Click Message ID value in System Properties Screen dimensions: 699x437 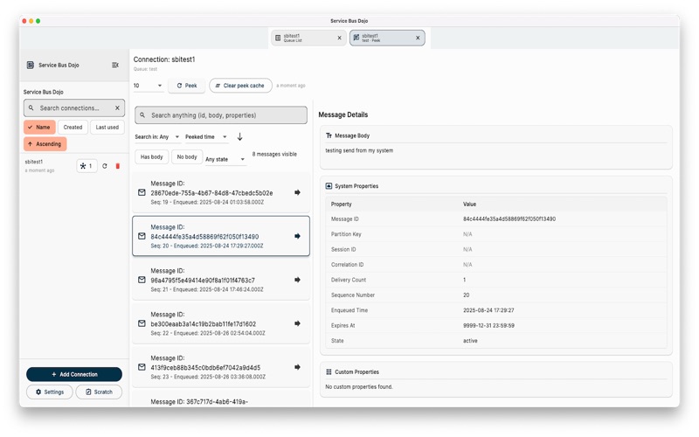pyautogui.click(x=509, y=219)
